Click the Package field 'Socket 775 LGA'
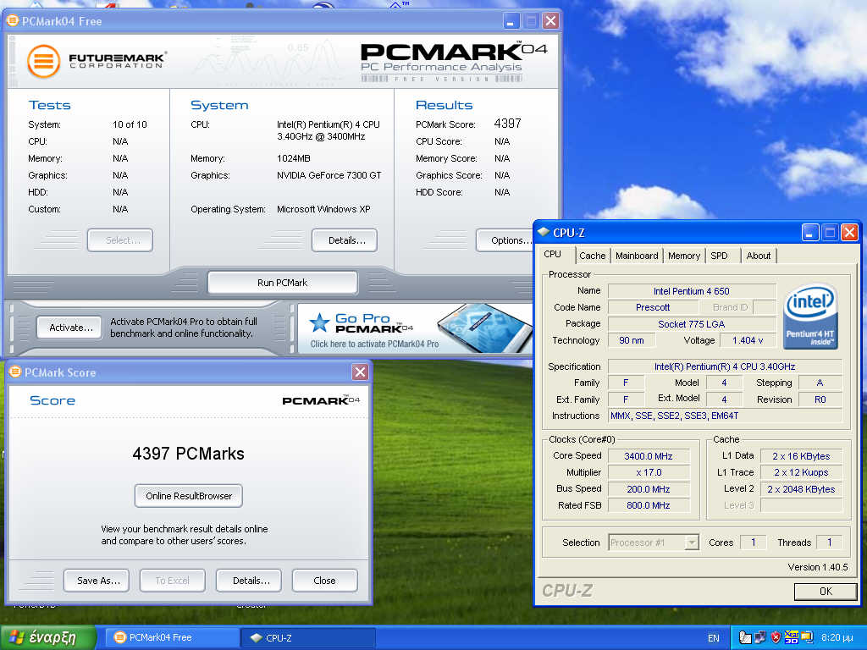Viewport: 867px width, 650px height. (x=691, y=324)
